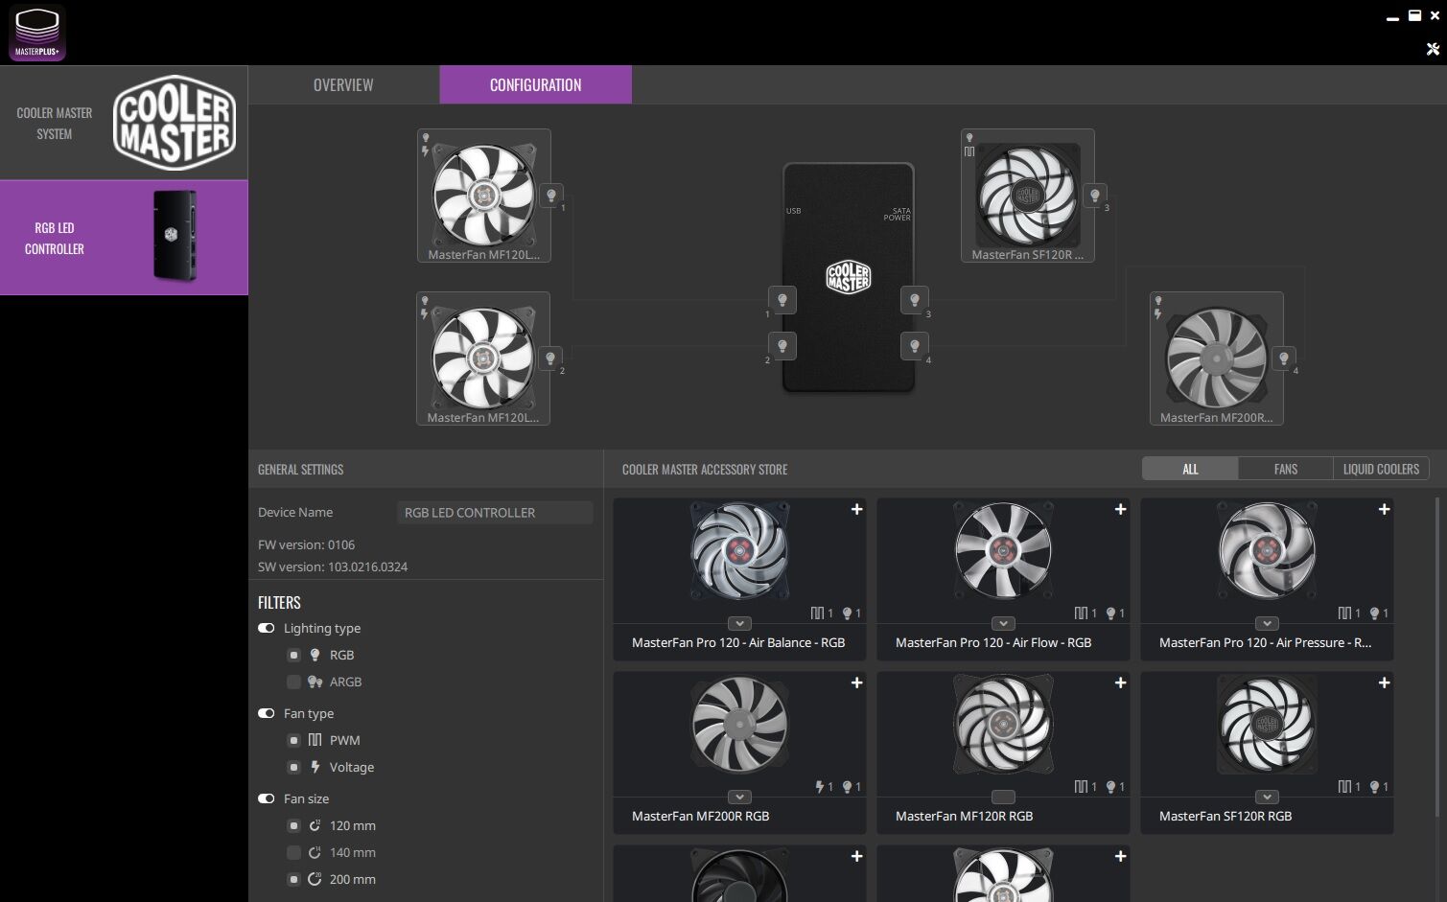Screen dimensions: 1447x902
Task: Select the top MasterFan MF120L fan thumbnail
Action: 484,196
